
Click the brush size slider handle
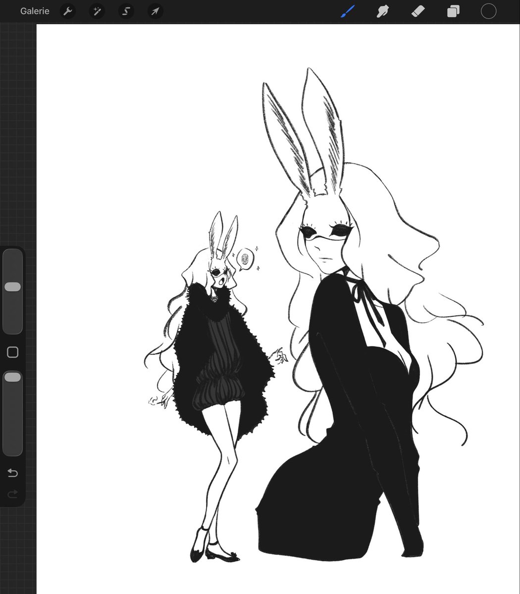click(x=12, y=287)
